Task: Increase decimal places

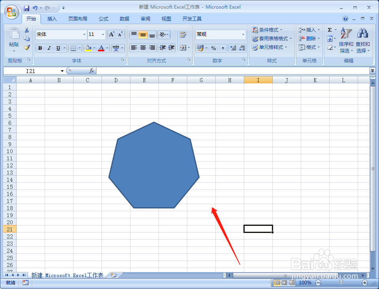Action: pos(233,48)
